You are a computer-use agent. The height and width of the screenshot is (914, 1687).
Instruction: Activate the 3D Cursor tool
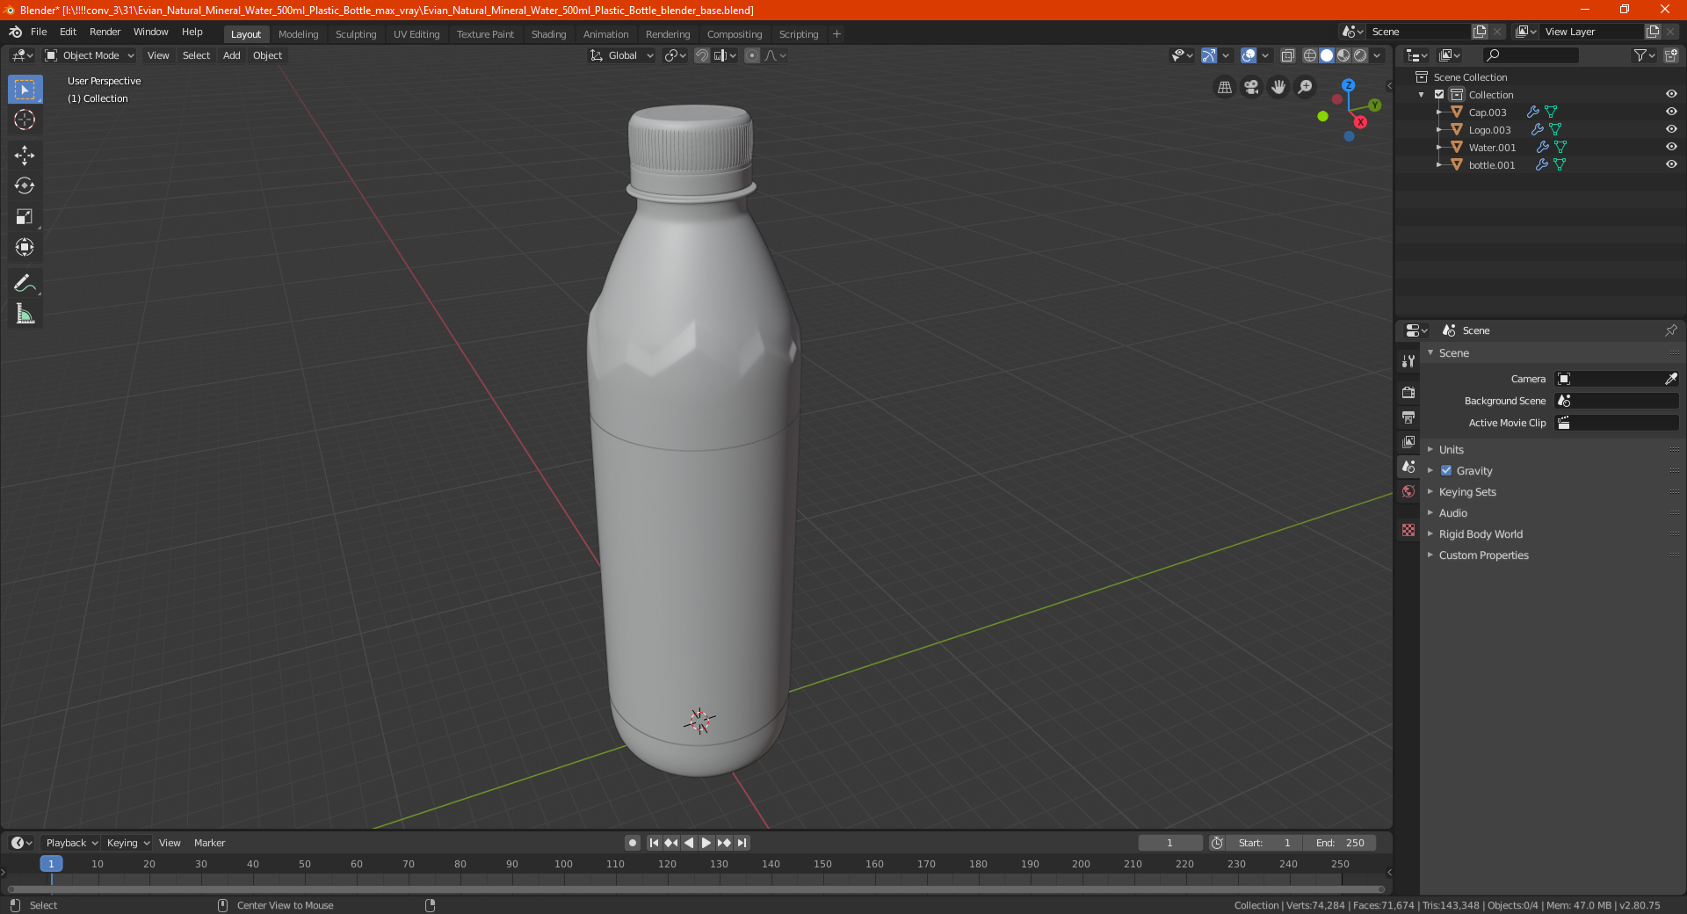point(25,120)
